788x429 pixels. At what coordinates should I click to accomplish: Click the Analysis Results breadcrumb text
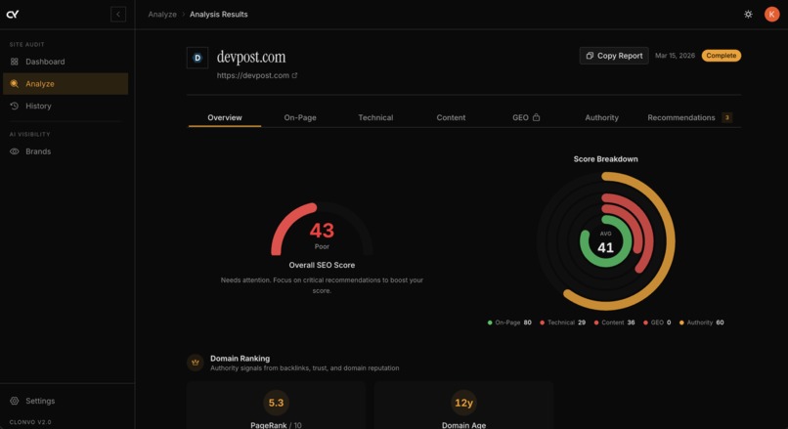219,14
